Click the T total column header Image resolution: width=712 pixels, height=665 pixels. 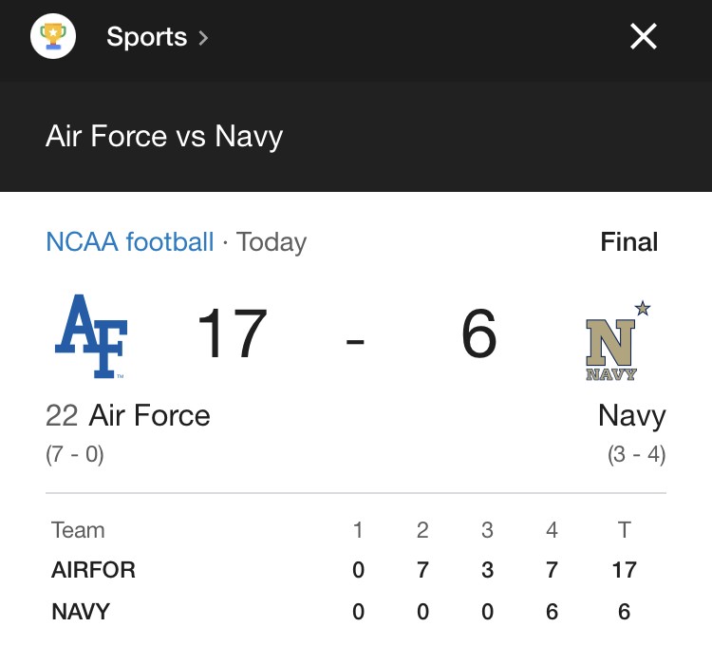(x=625, y=530)
